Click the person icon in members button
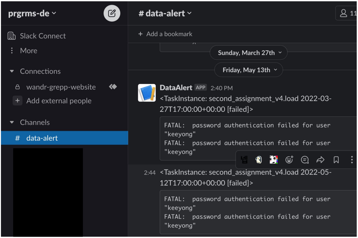This screenshot has width=358, height=238. 343,13
